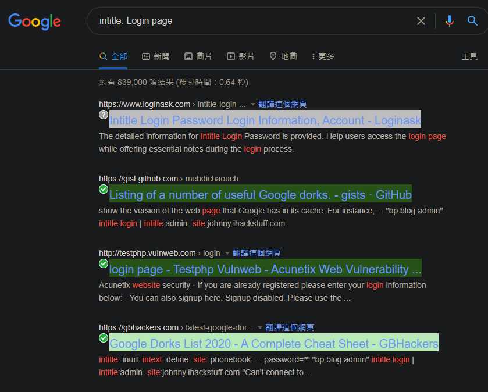Switch to the 影片 (Videos) tab
The width and height of the screenshot is (488, 392).
pyautogui.click(x=240, y=56)
